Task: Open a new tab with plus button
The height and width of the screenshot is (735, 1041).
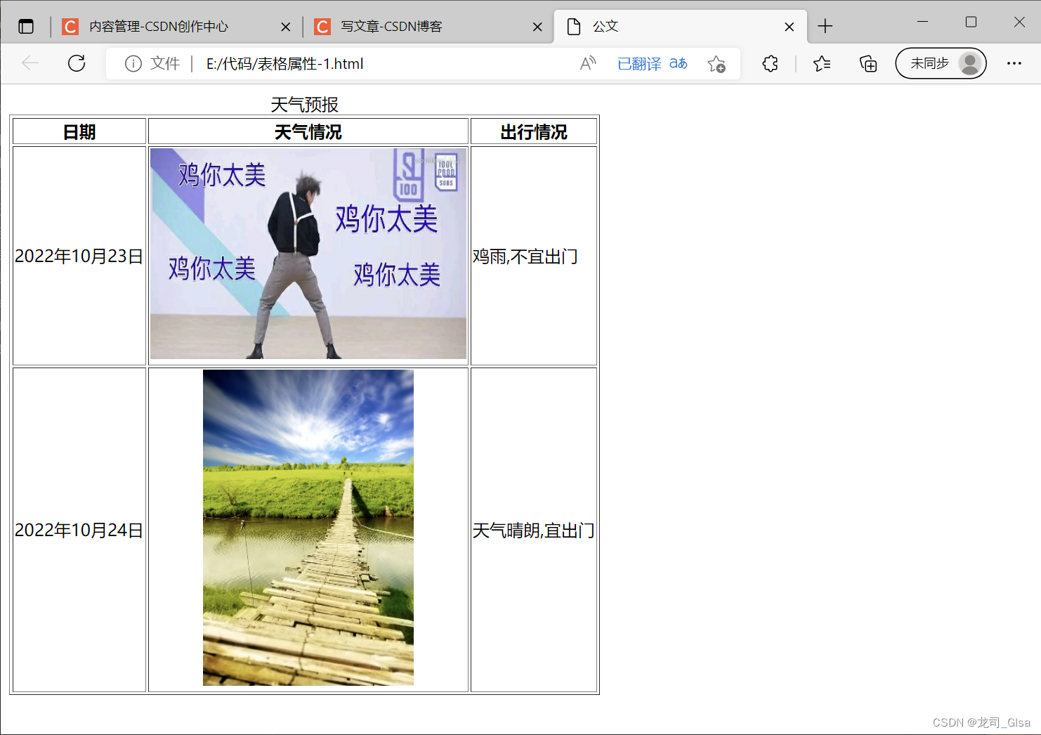Action: tap(825, 27)
